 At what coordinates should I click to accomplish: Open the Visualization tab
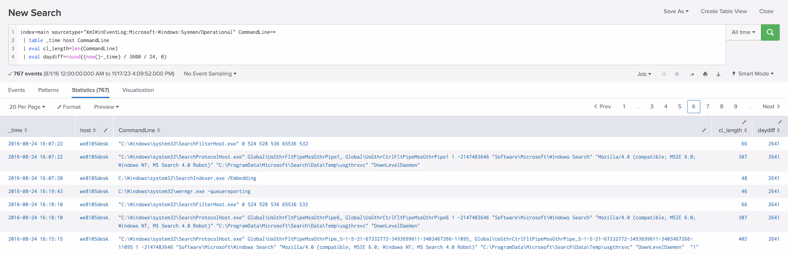[138, 90]
